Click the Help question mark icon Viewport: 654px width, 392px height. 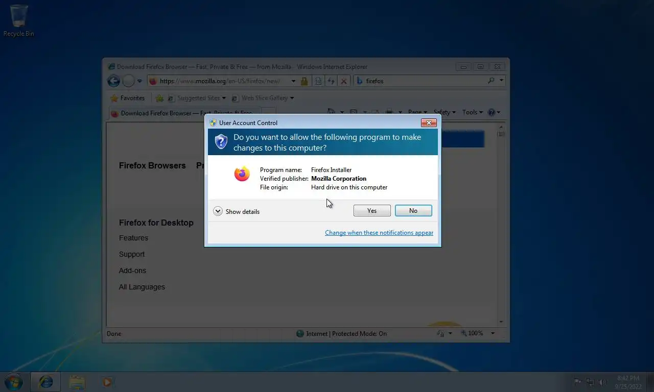[492, 112]
